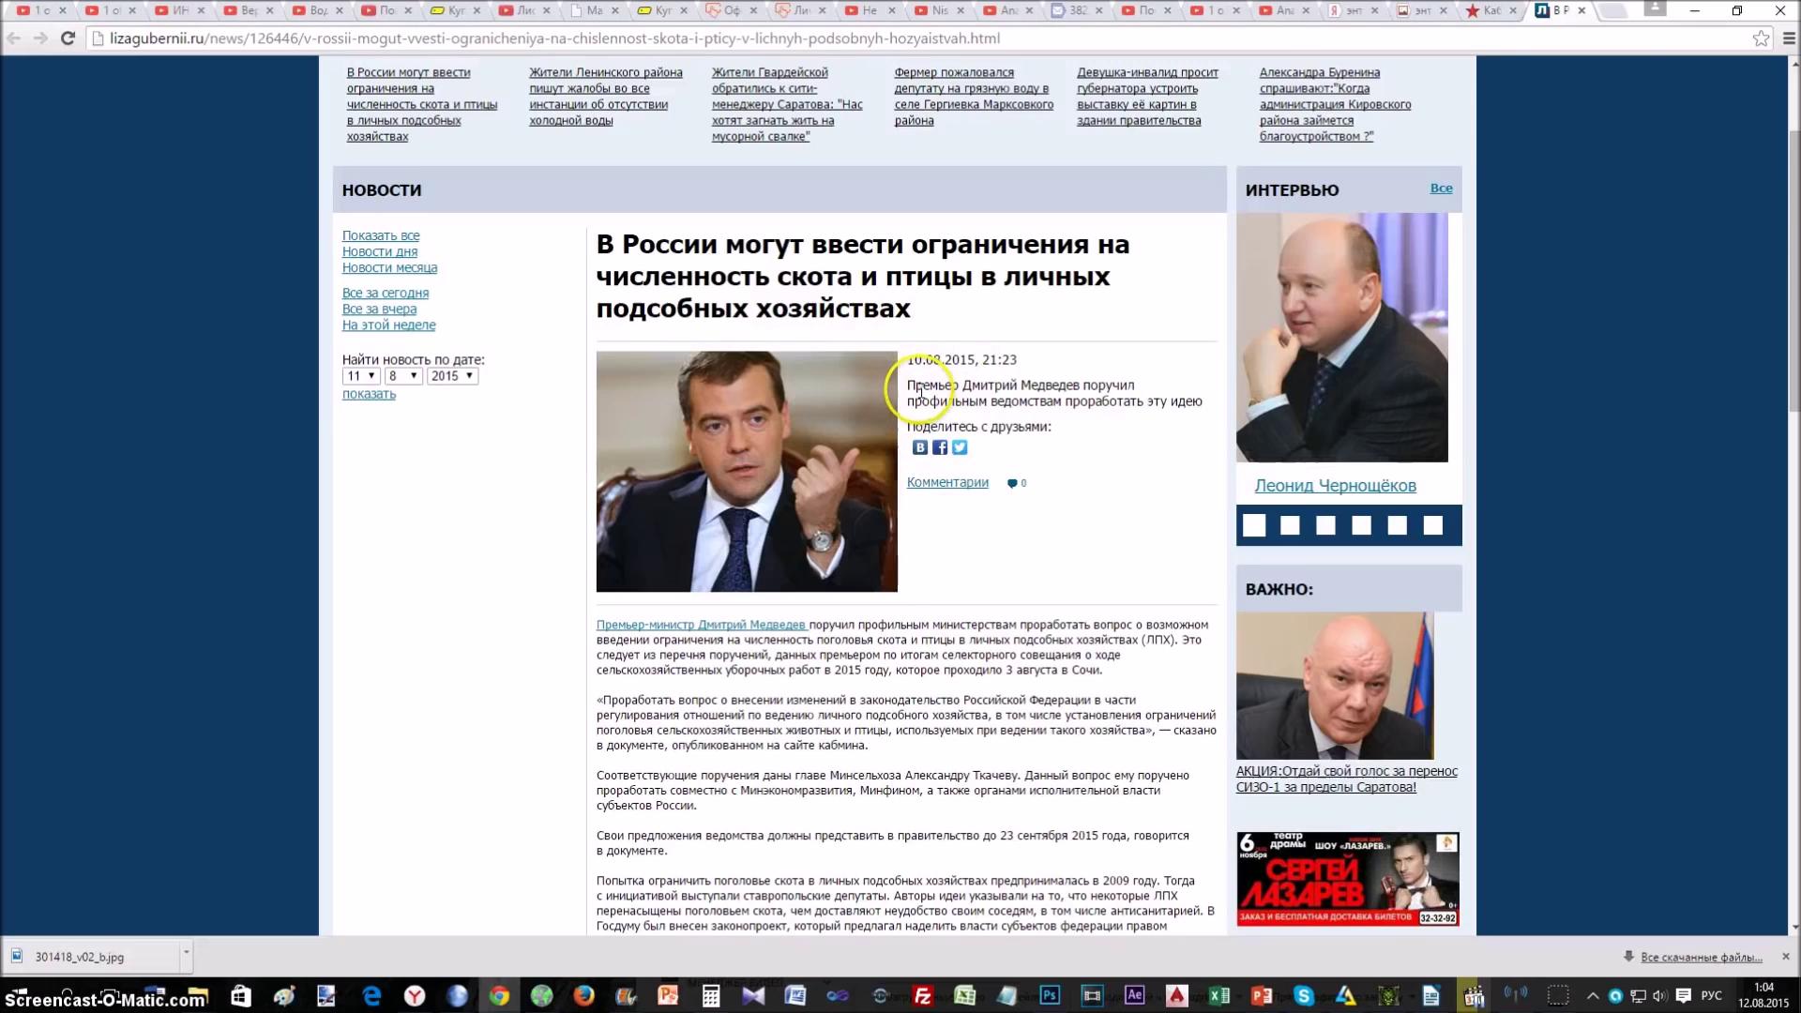Open Photoshop from the taskbar
Viewport: 1801px width, 1013px height.
1050,996
